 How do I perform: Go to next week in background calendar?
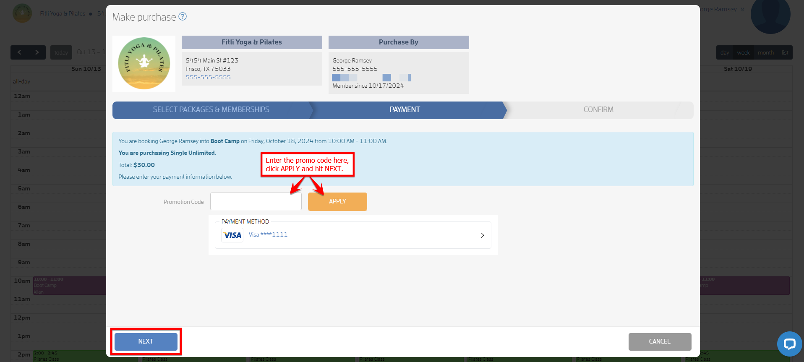pyautogui.click(x=37, y=52)
